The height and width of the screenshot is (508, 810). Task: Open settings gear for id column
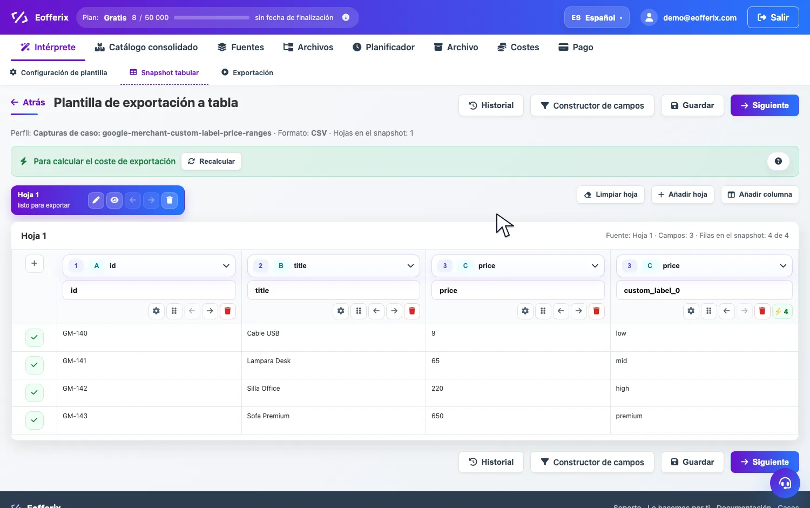click(156, 311)
